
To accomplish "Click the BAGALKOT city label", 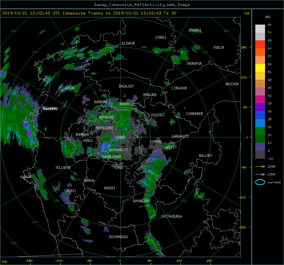I will pyautogui.click(x=126, y=86).
